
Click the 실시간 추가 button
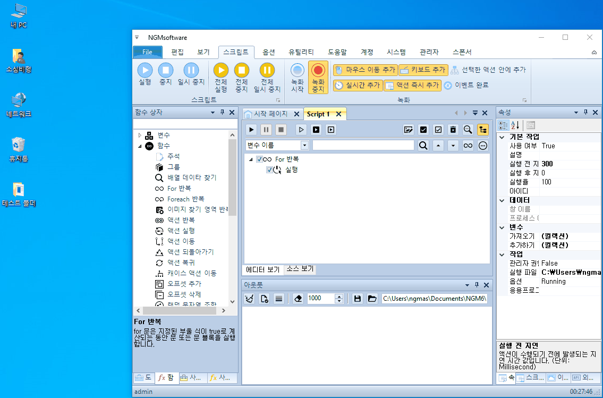click(x=358, y=86)
